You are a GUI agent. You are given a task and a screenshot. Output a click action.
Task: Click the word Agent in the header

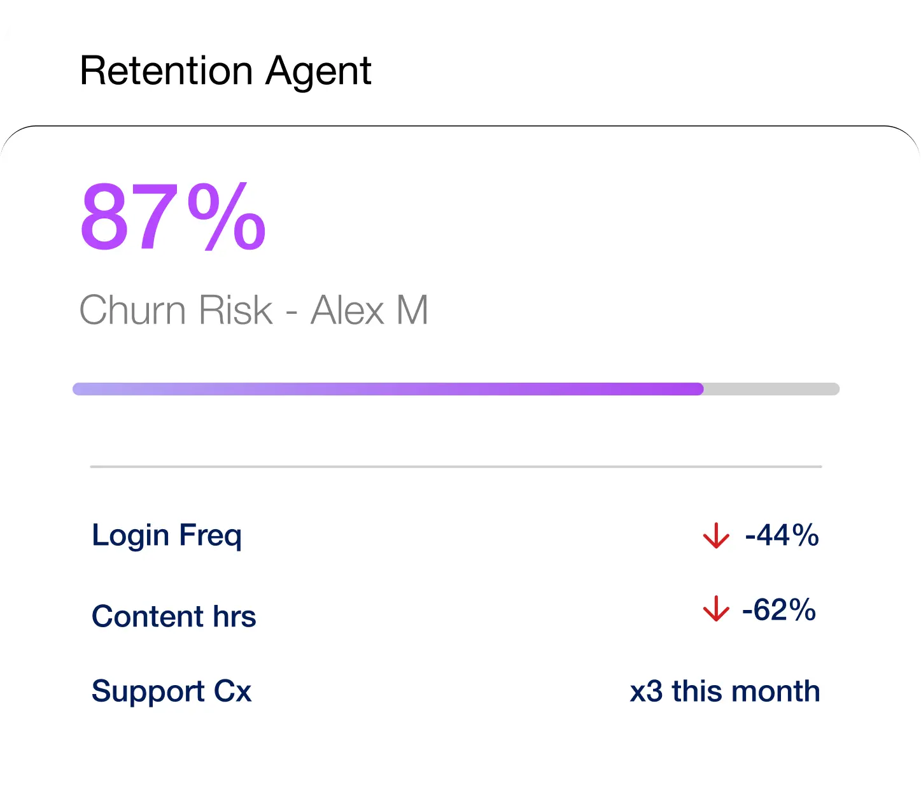(318, 71)
